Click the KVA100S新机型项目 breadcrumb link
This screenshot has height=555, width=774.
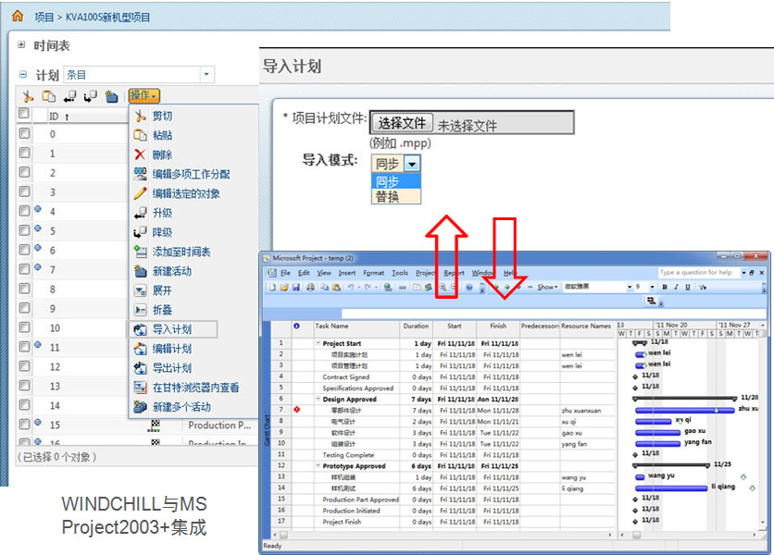(x=107, y=18)
